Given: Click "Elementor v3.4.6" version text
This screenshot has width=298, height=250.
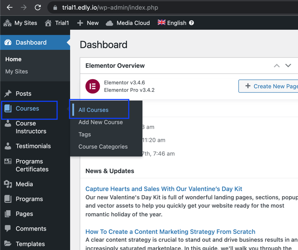Looking at the screenshot, I should [x=124, y=83].
